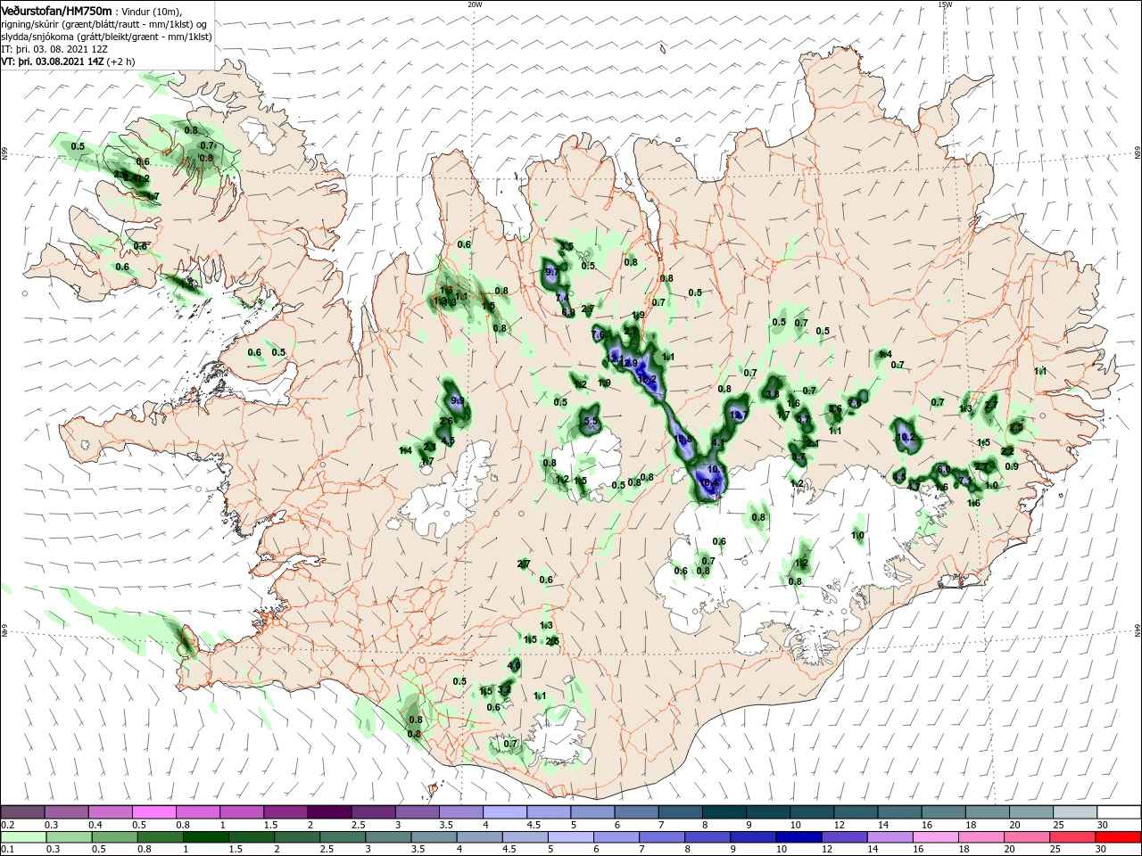Viewport: 1142px width, 856px height.
Task: Click the "12" label in the upper legend row
Action: click(x=839, y=825)
